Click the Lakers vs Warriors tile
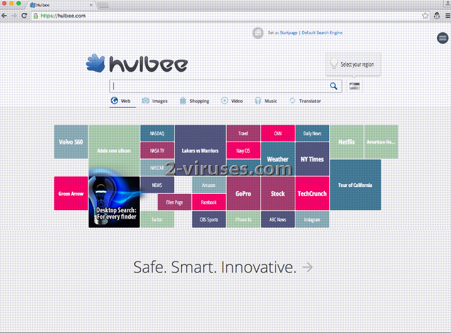 [200, 150]
